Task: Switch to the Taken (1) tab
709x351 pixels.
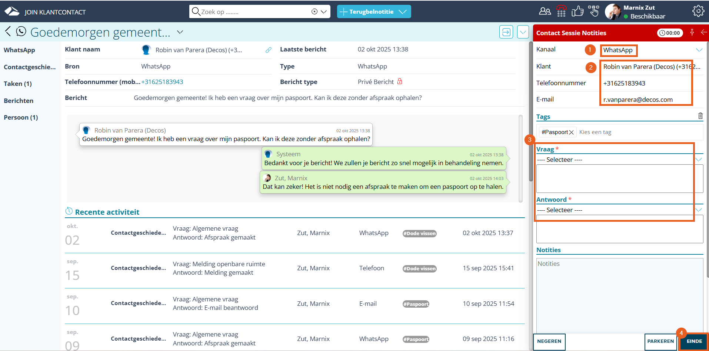Action: (x=18, y=84)
